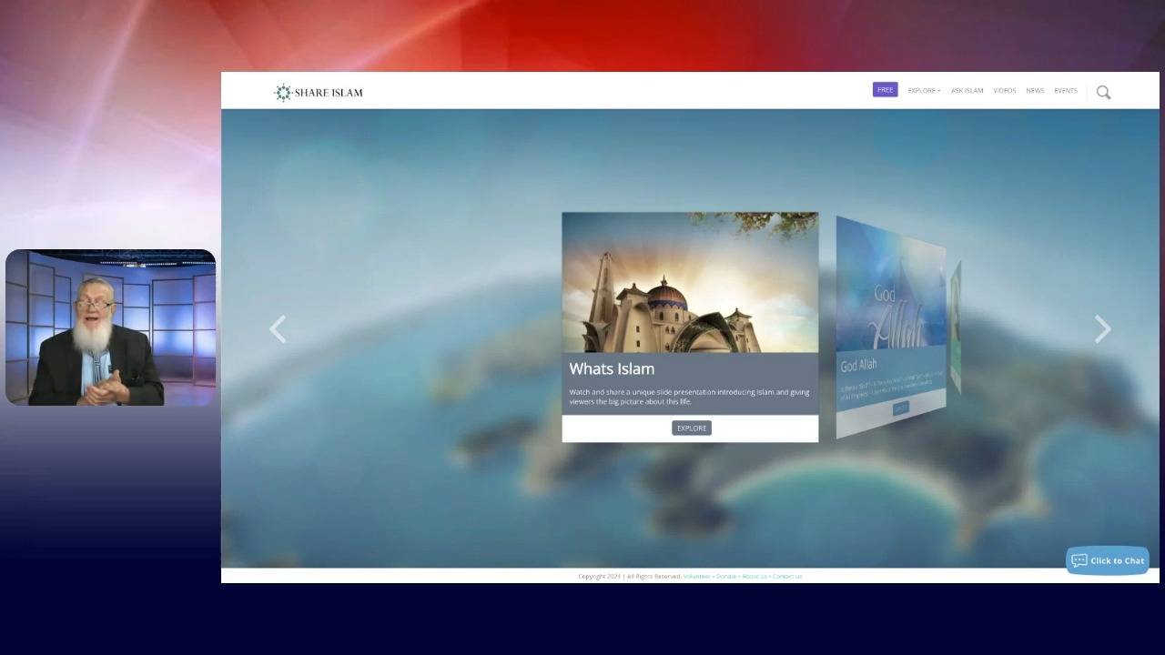Select the Whats Islam mosque image
This screenshot has height=655, width=1165.
coord(690,282)
